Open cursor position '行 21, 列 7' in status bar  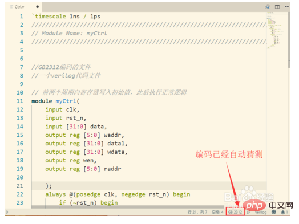coord(197,212)
